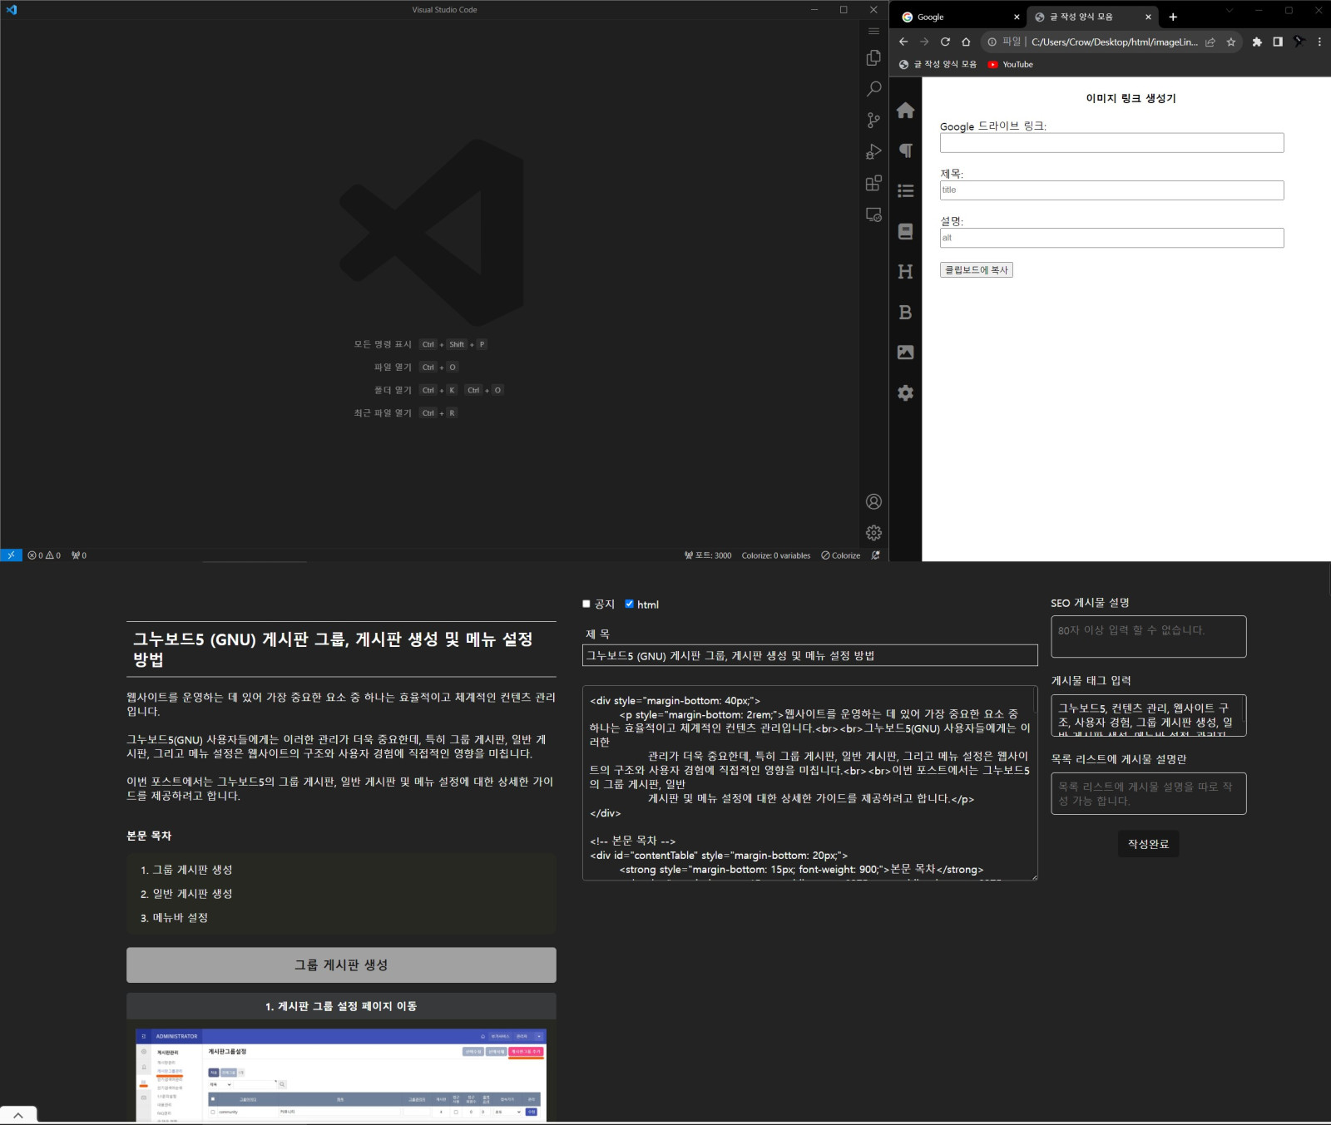Open the VS Code Explorer icon
1331x1125 pixels.
click(x=873, y=57)
